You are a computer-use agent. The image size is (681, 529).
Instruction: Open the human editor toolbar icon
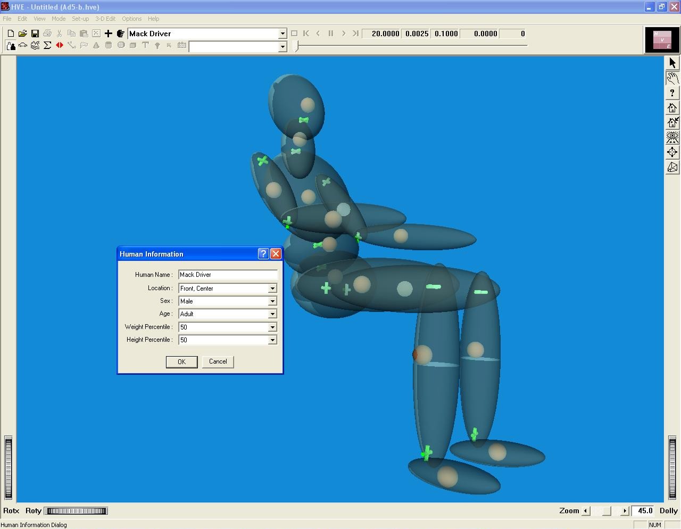pos(11,46)
